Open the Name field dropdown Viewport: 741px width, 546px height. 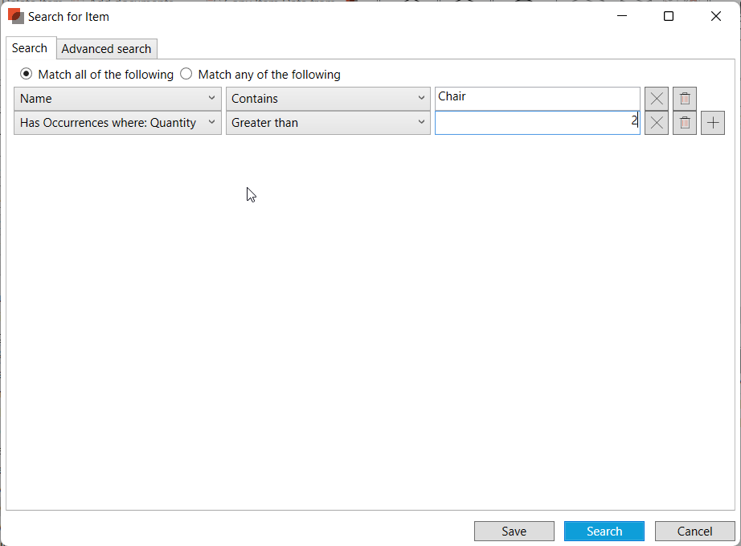click(x=117, y=99)
